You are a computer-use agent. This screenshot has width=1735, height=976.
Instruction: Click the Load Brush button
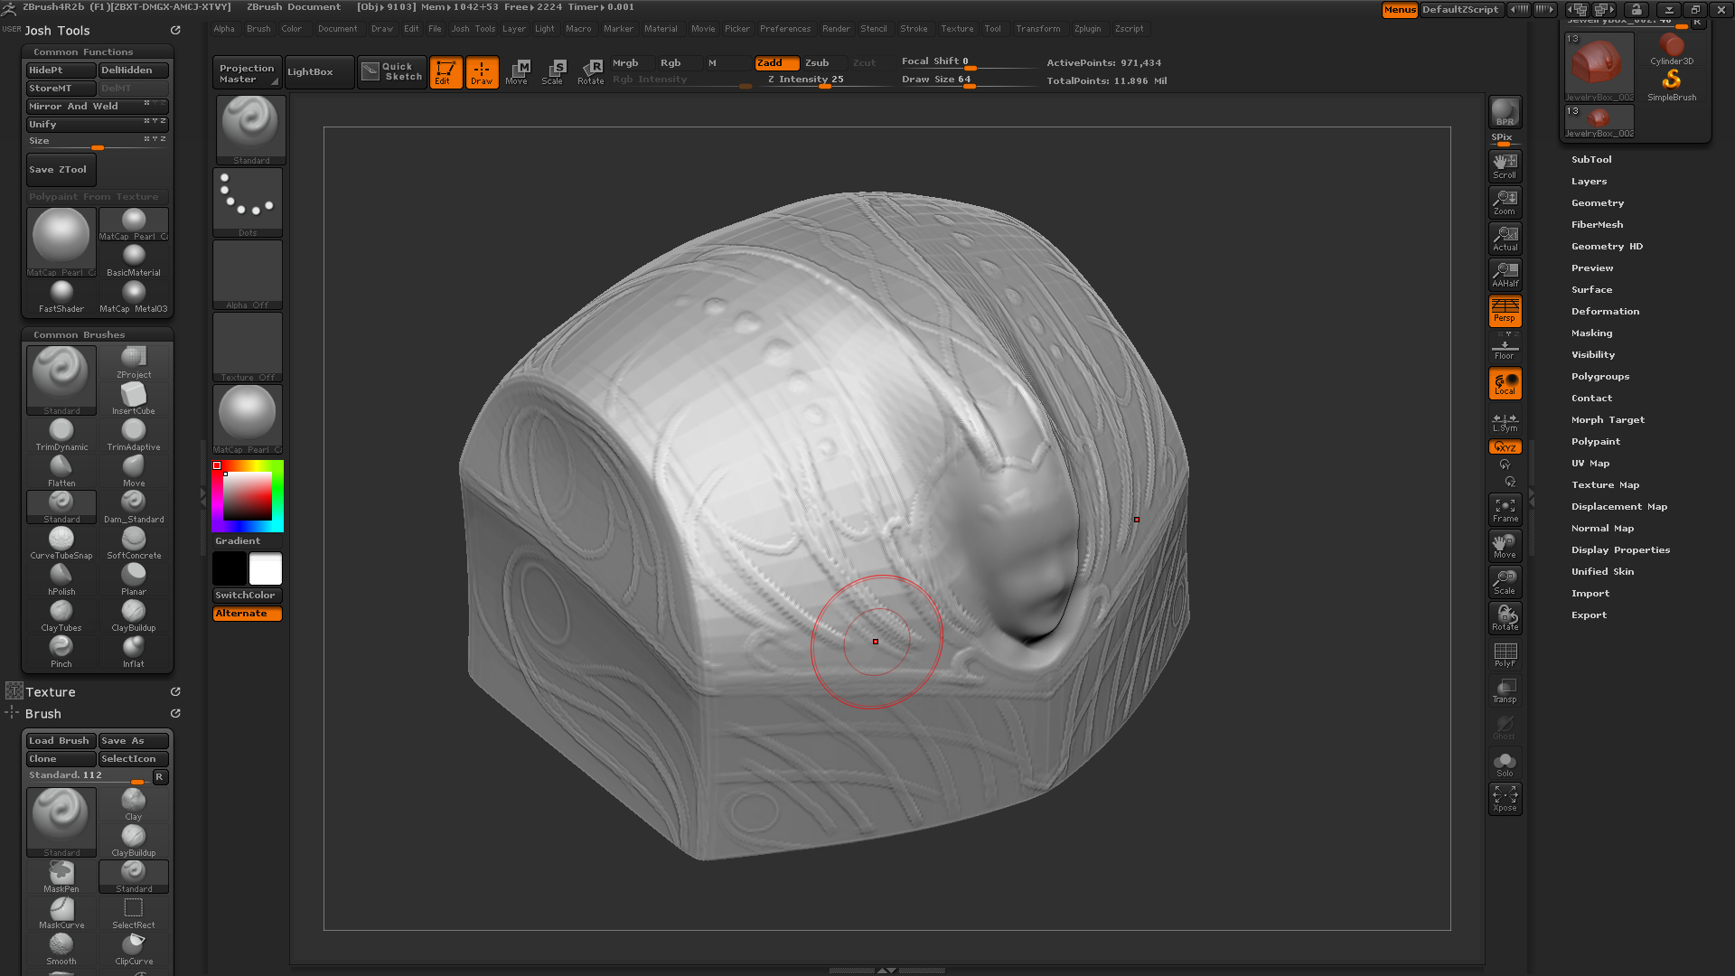[61, 741]
